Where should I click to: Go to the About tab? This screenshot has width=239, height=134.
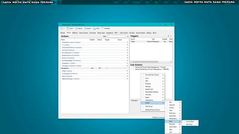click(x=154, y=33)
